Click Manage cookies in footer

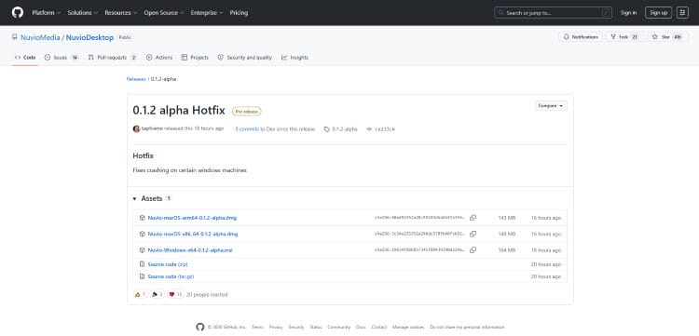408,327
